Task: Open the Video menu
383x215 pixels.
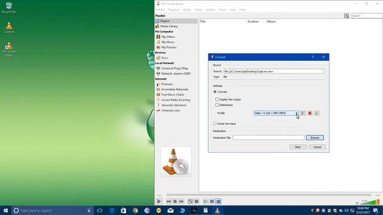Action: coord(198,10)
